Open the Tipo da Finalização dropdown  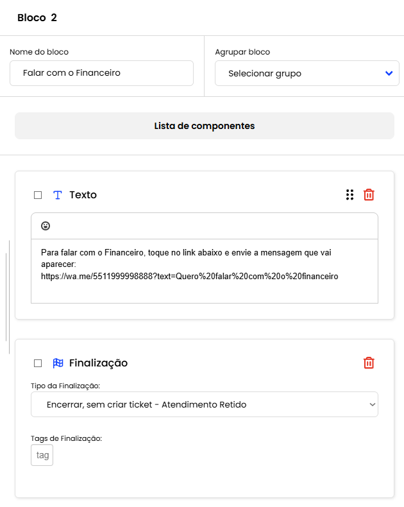205,404
